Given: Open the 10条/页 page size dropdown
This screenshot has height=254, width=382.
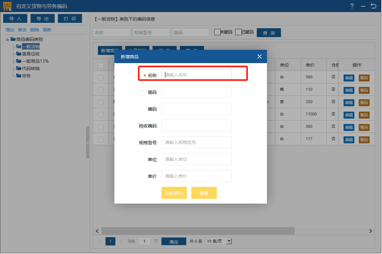Looking at the screenshot, I should (229, 241).
